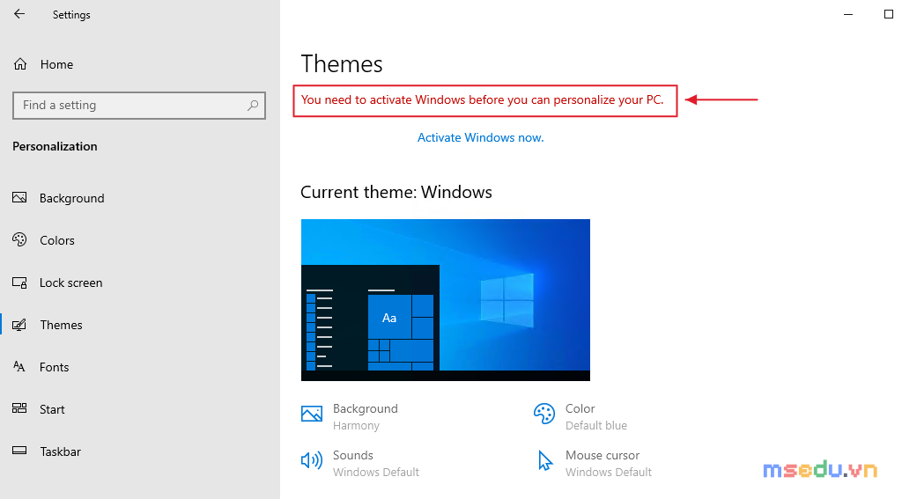This screenshot has width=902, height=499.
Task: Click the back arrow in Settings
Action: tap(19, 14)
